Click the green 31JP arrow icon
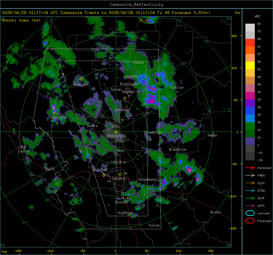Screen dimensions: 273x255 (x=250, y=198)
